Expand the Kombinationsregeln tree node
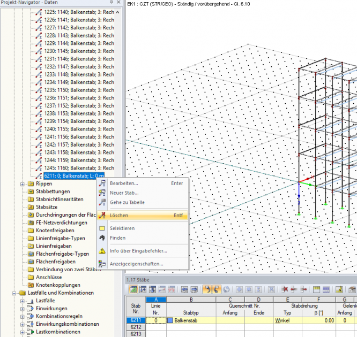This screenshot has height=337, width=357. click(23, 317)
